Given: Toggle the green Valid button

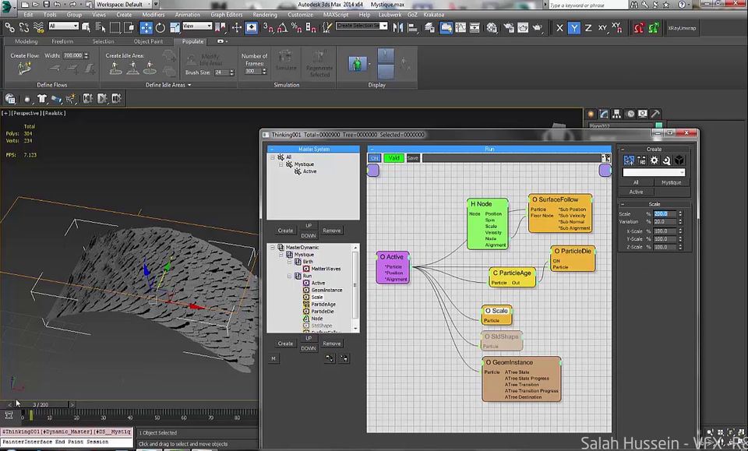Looking at the screenshot, I should coord(393,158).
